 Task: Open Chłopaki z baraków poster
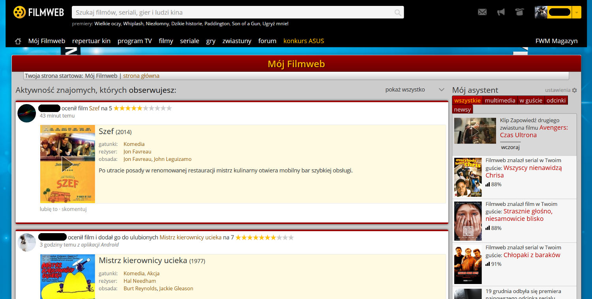pos(468,264)
